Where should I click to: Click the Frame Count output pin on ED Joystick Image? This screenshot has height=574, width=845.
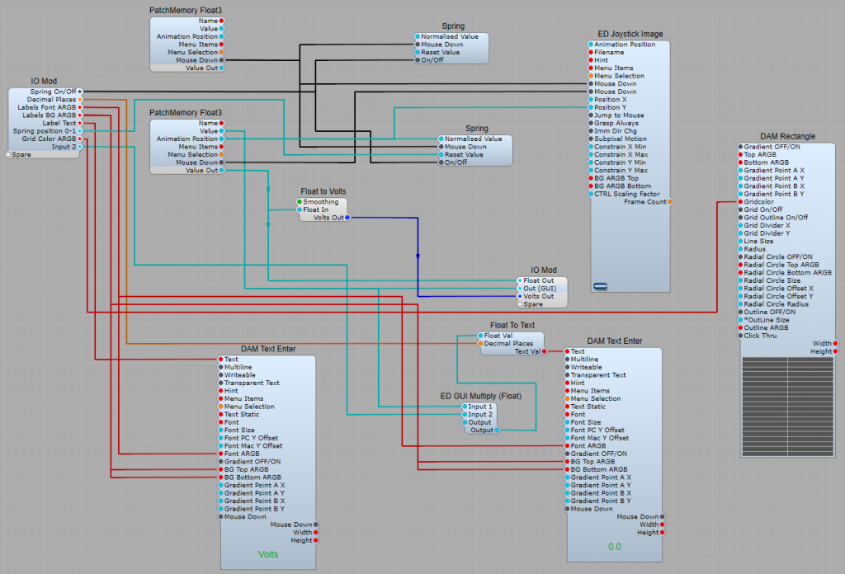coord(670,202)
